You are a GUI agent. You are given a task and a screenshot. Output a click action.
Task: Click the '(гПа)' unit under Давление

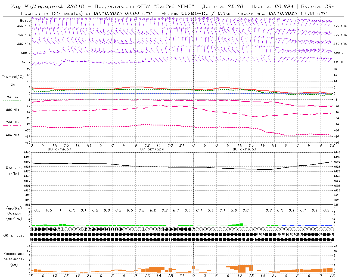point(14,174)
